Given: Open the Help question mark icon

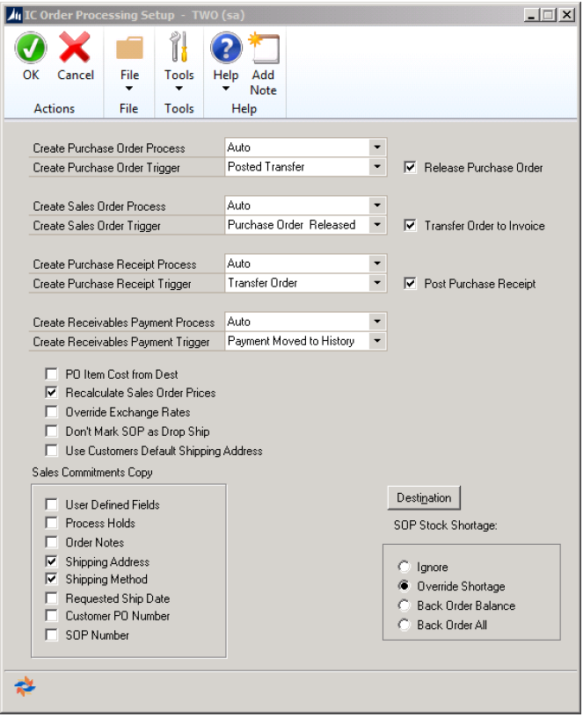Looking at the screenshot, I should click(226, 47).
